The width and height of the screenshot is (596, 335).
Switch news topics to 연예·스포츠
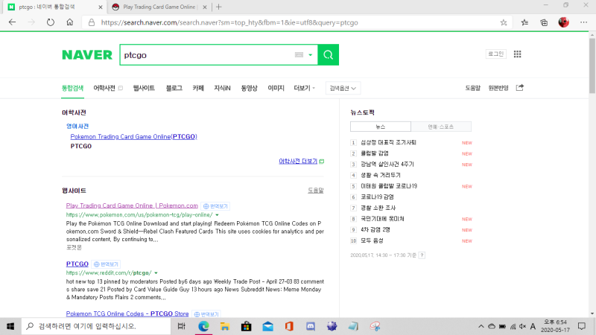(x=441, y=127)
